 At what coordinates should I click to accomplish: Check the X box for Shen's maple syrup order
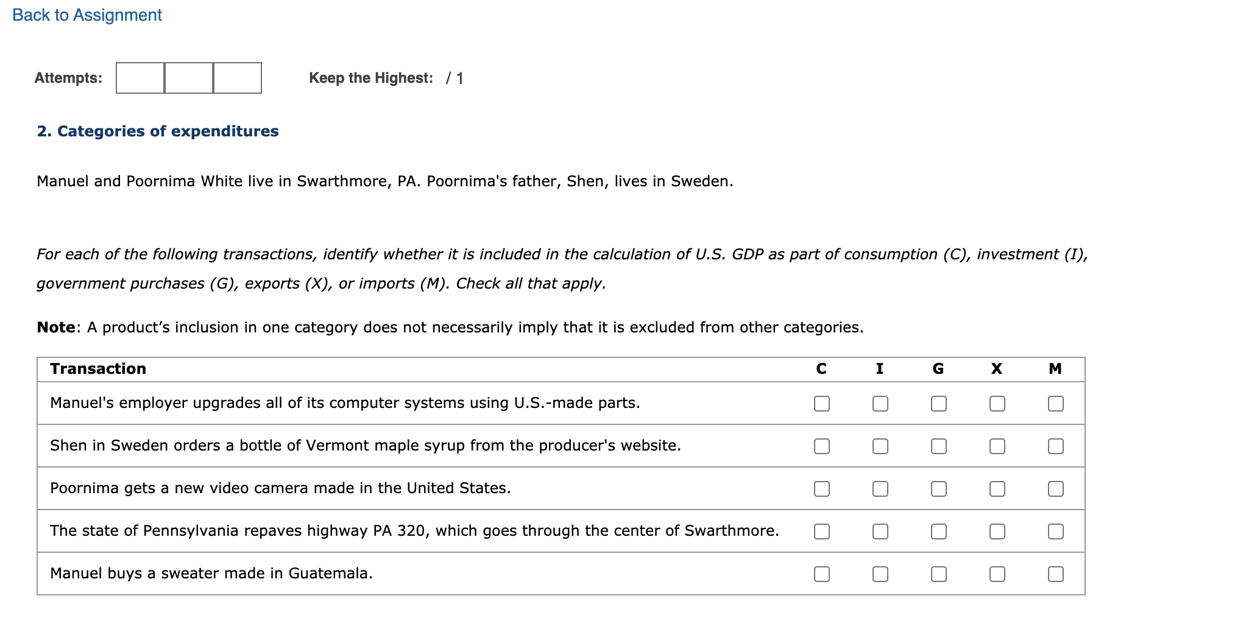[996, 446]
